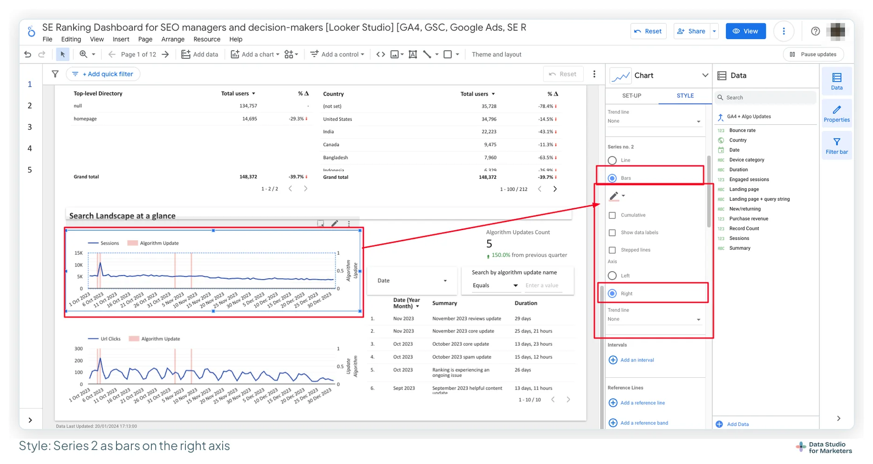
Task: Click the undo arrow icon
Action: pyautogui.click(x=27, y=55)
